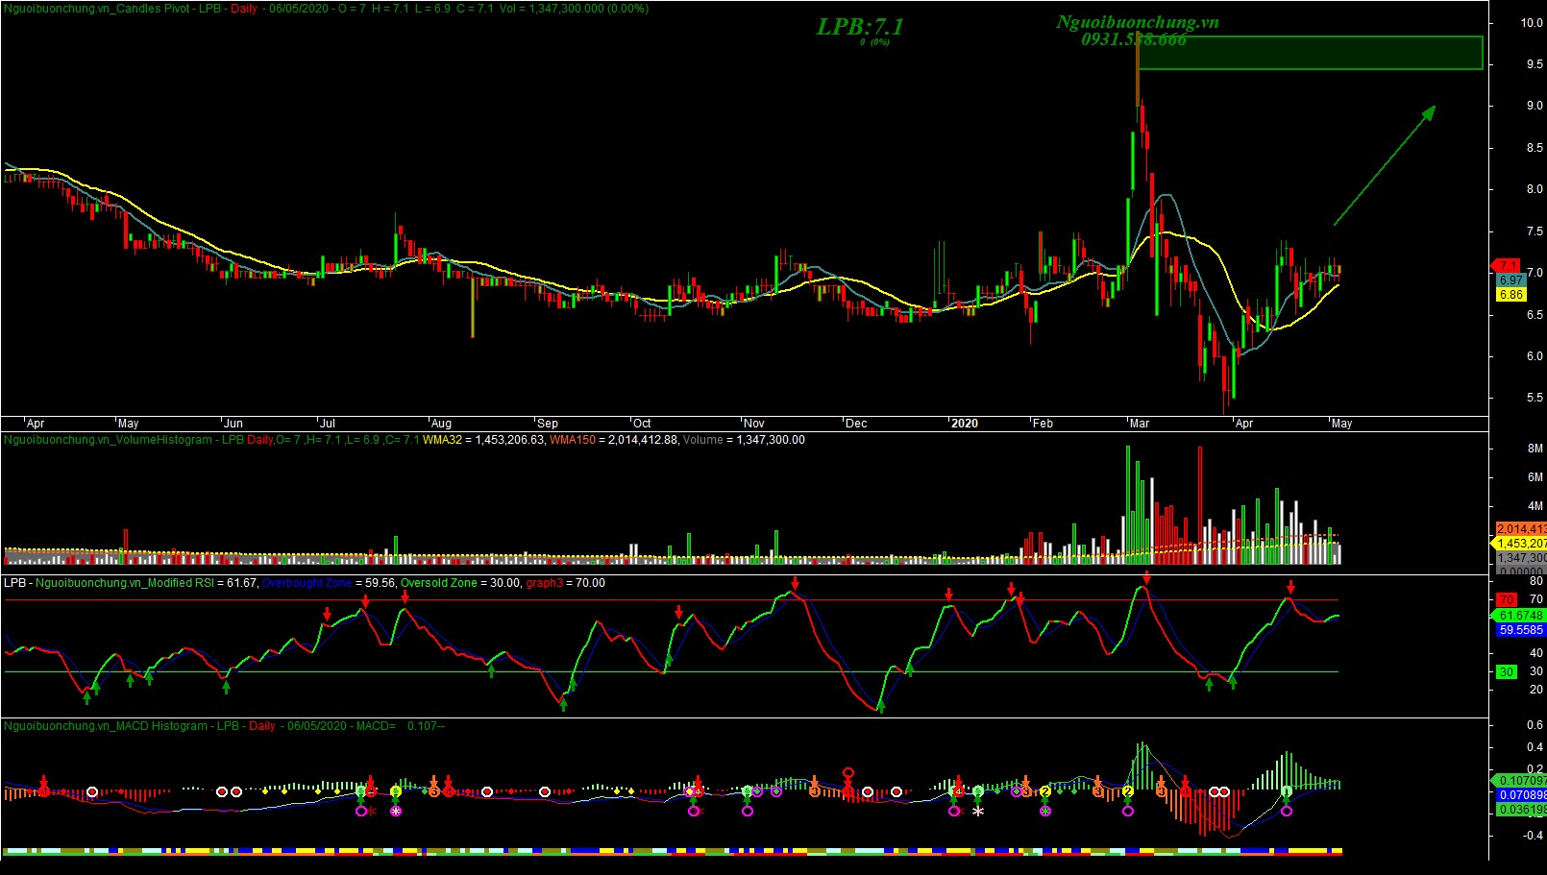The height and width of the screenshot is (875, 1547).
Task: Click the Mar label on the time axis
Action: point(1140,424)
